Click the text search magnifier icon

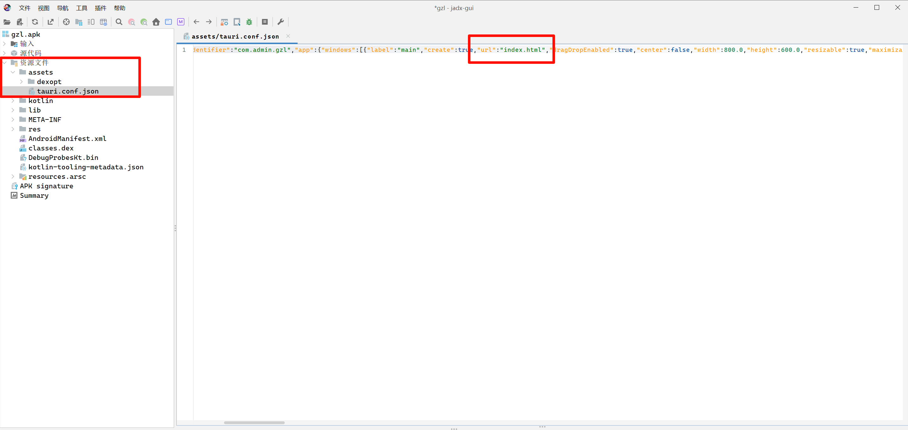[119, 22]
